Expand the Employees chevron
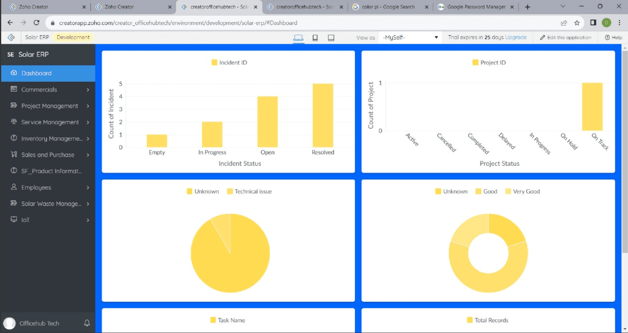Image resolution: width=628 pixels, height=333 pixels. click(x=88, y=187)
